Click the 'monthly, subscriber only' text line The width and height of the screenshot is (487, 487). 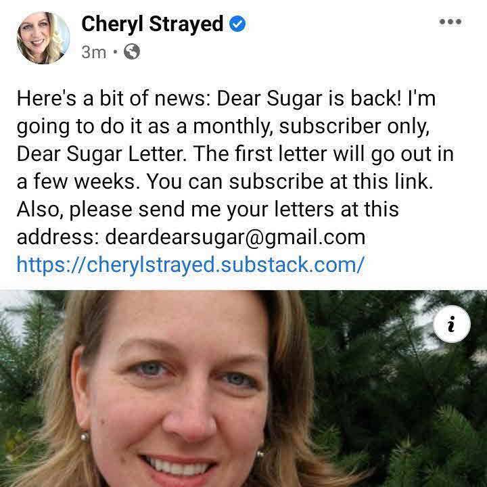pos(311,126)
